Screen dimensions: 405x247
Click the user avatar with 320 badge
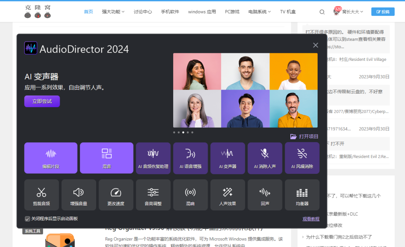[337, 11]
